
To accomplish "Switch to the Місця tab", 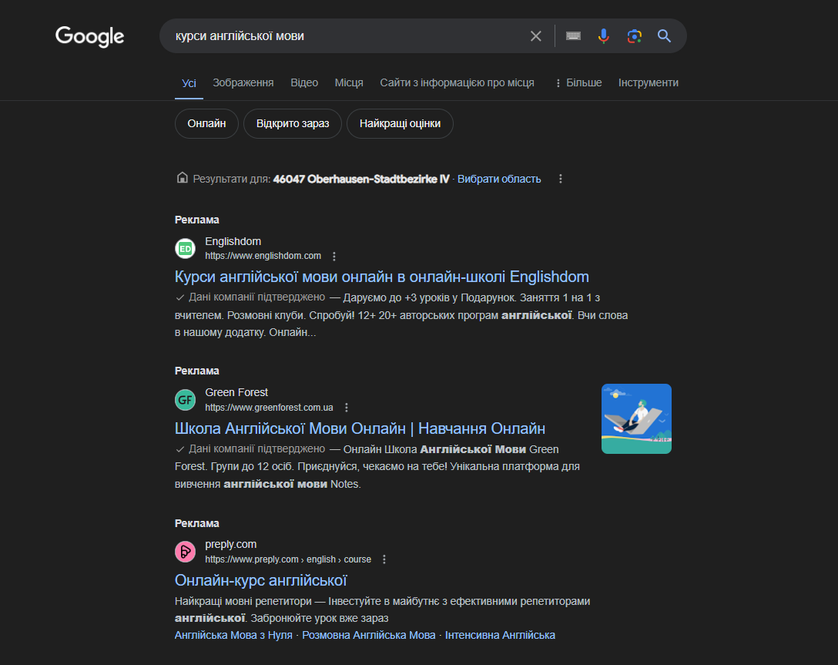I will [x=349, y=83].
